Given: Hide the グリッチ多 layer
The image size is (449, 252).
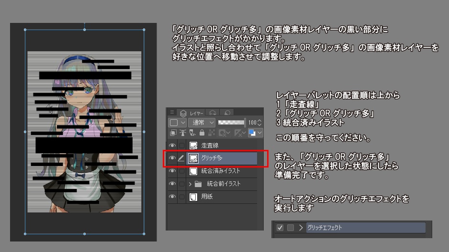Looking at the screenshot, I should tap(172, 158).
